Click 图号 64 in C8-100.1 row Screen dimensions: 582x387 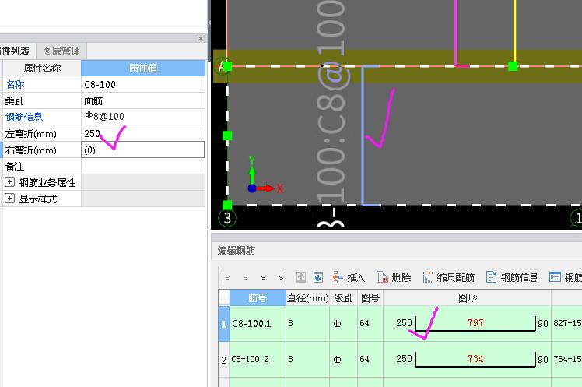click(x=370, y=323)
